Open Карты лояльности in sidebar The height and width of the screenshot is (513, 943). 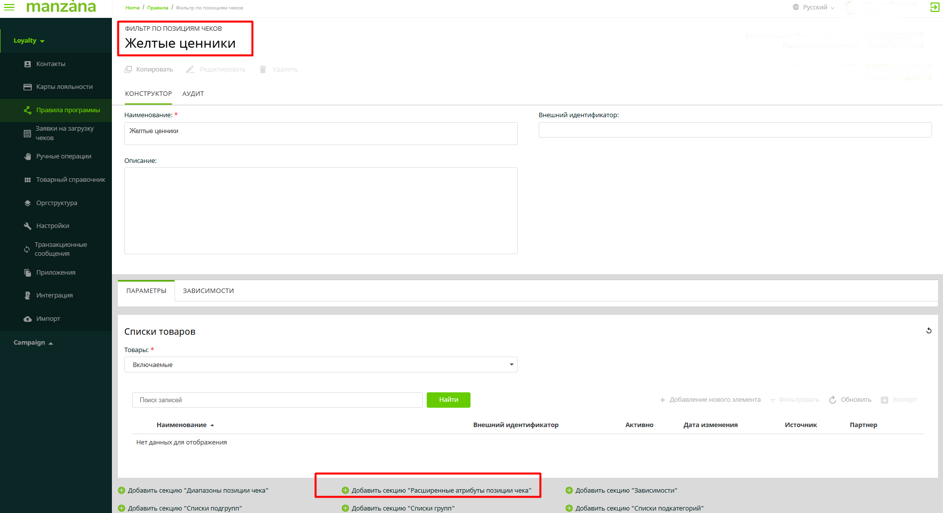pyautogui.click(x=64, y=87)
